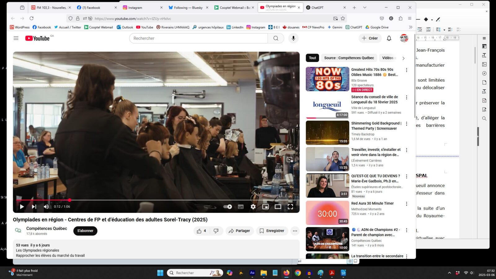The width and height of the screenshot is (496, 279).
Task: Click the video progress bar
Action: (155, 200)
